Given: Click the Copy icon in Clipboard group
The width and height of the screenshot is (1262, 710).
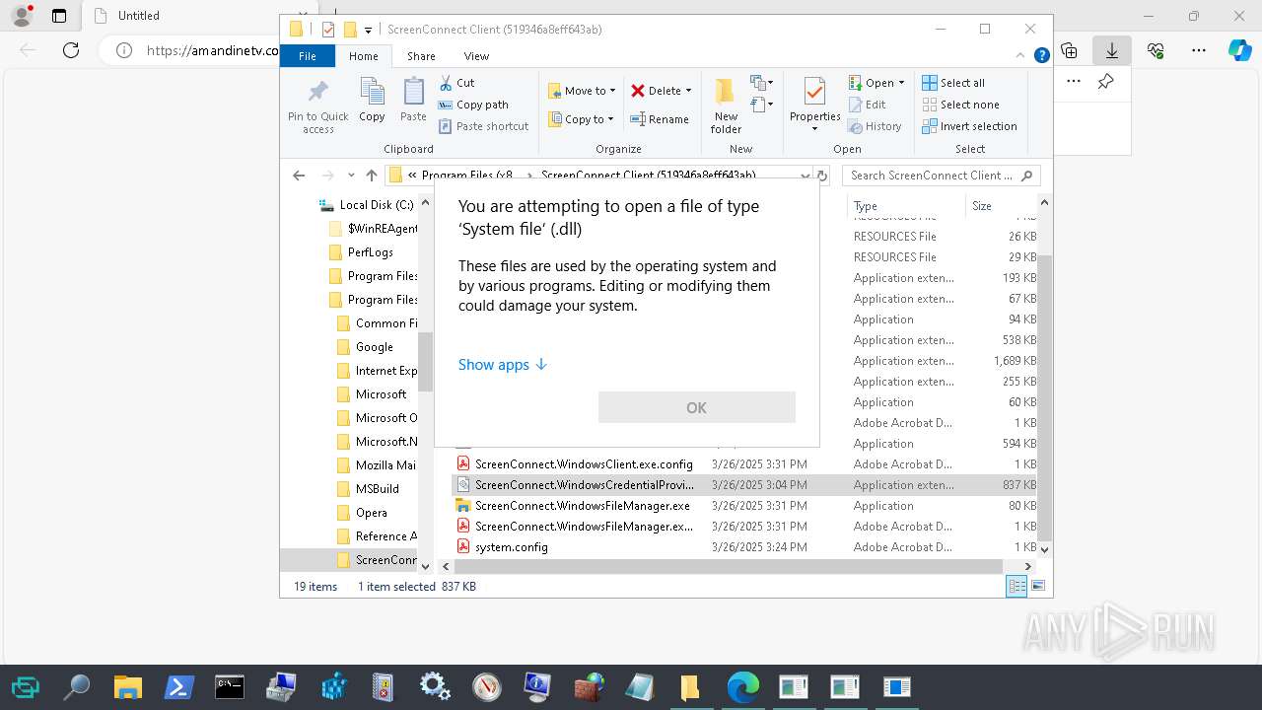Looking at the screenshot, I should point(372,100).
